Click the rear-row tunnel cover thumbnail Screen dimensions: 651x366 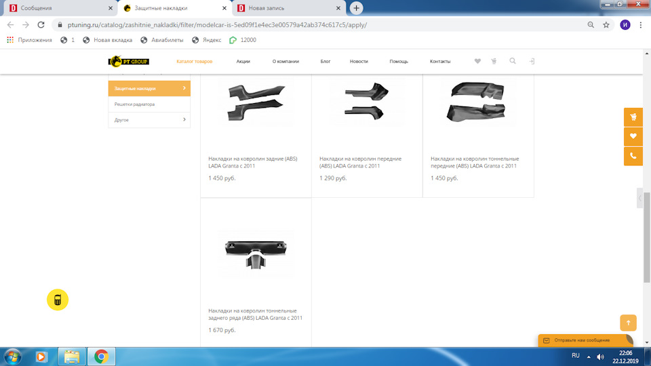(x=256, y=256)
